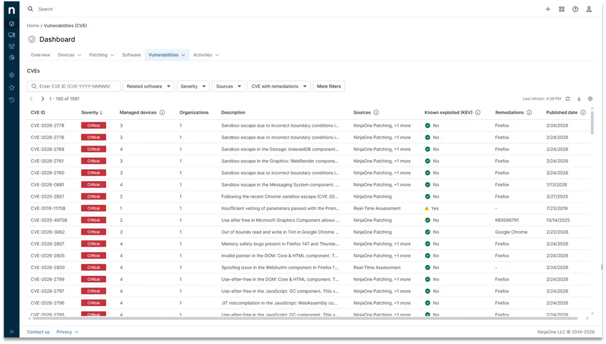Click the horizontal scrollbar under the table
Viewport: 606px width, 344px height.
point(304,318)
